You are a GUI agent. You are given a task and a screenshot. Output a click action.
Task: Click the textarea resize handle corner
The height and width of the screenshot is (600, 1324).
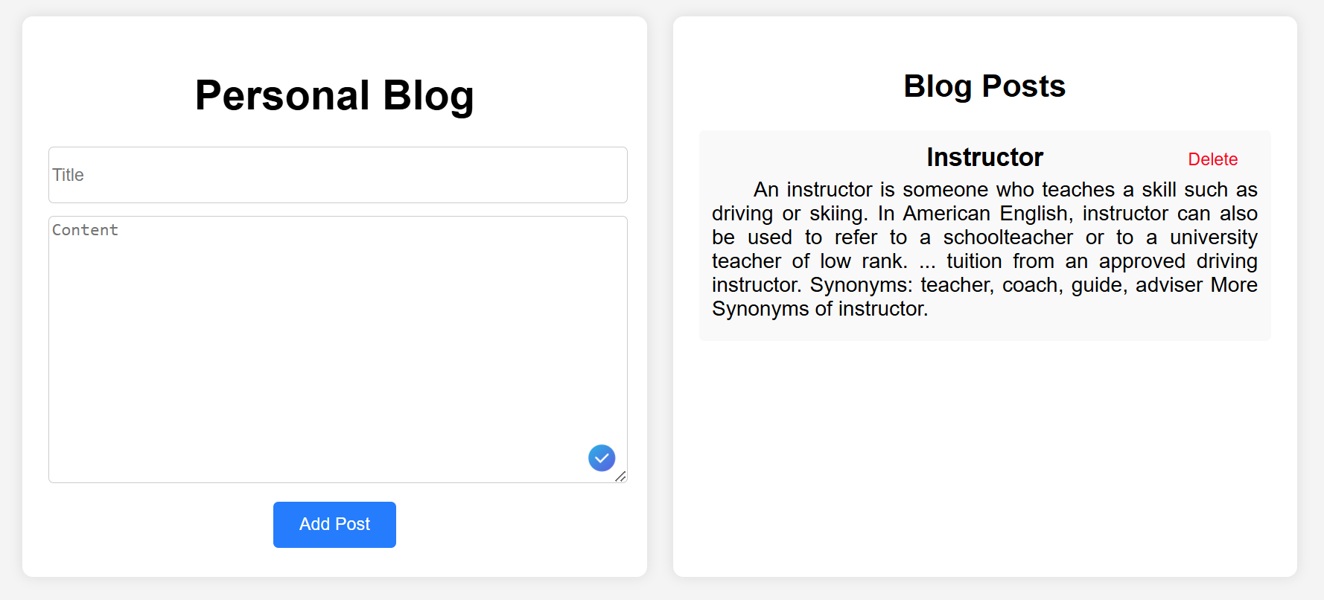tap(621, 476)
